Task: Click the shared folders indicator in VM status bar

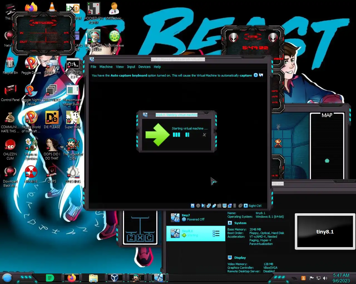Action: 219,206
